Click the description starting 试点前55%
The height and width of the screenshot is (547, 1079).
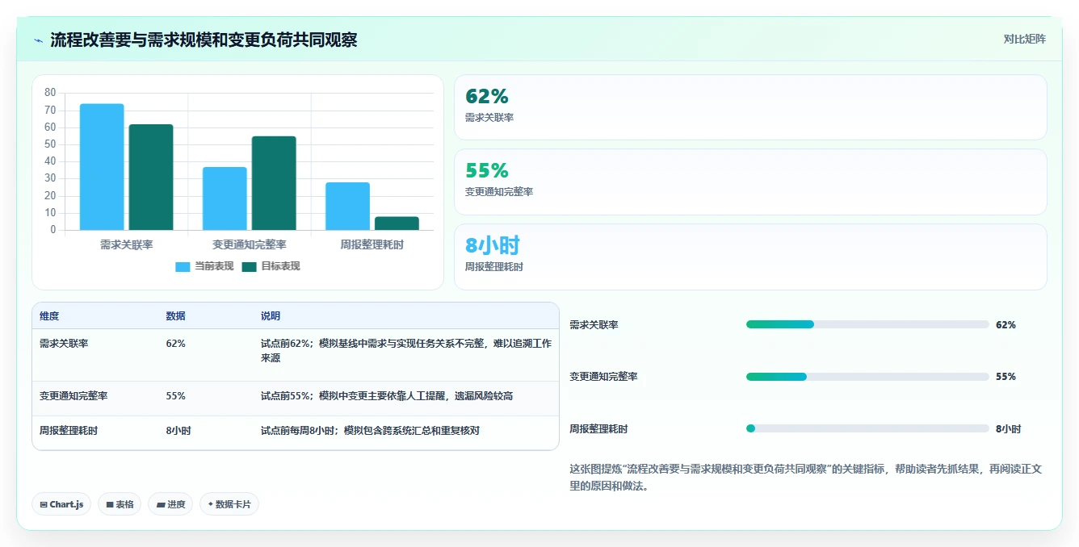click(x=387, y=396)
